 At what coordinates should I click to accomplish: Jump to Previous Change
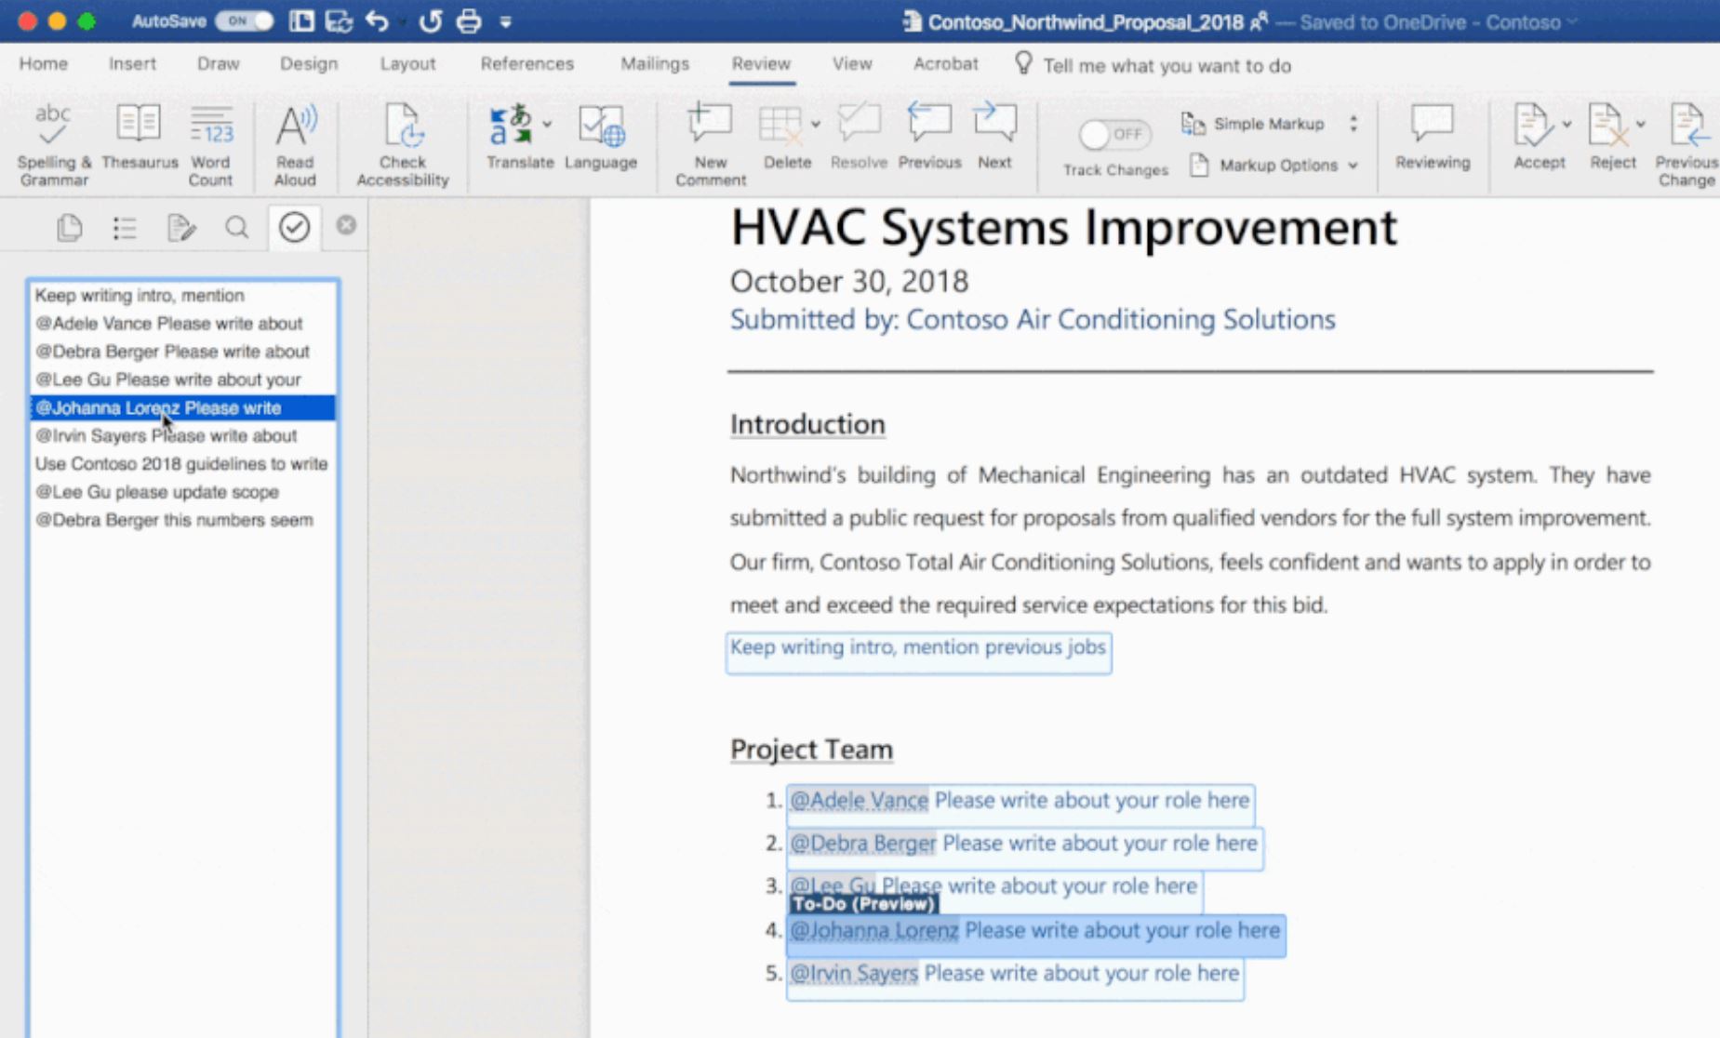[1687, 144]
